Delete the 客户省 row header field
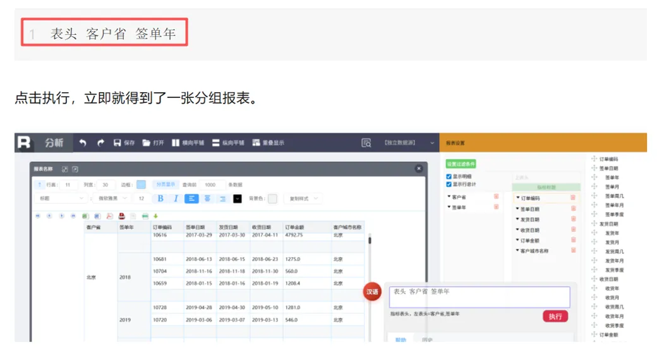This screenshot has height=360, width=657. click(x=496, y=196)
